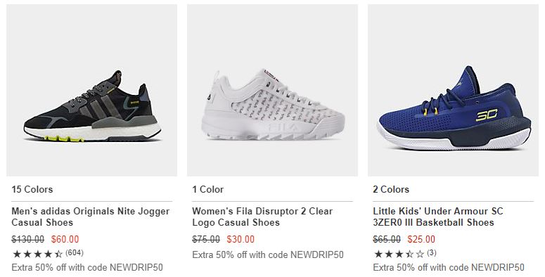Click the $30.00 sale price
Screen dimensions: 545x277
(x=241, y=240)
